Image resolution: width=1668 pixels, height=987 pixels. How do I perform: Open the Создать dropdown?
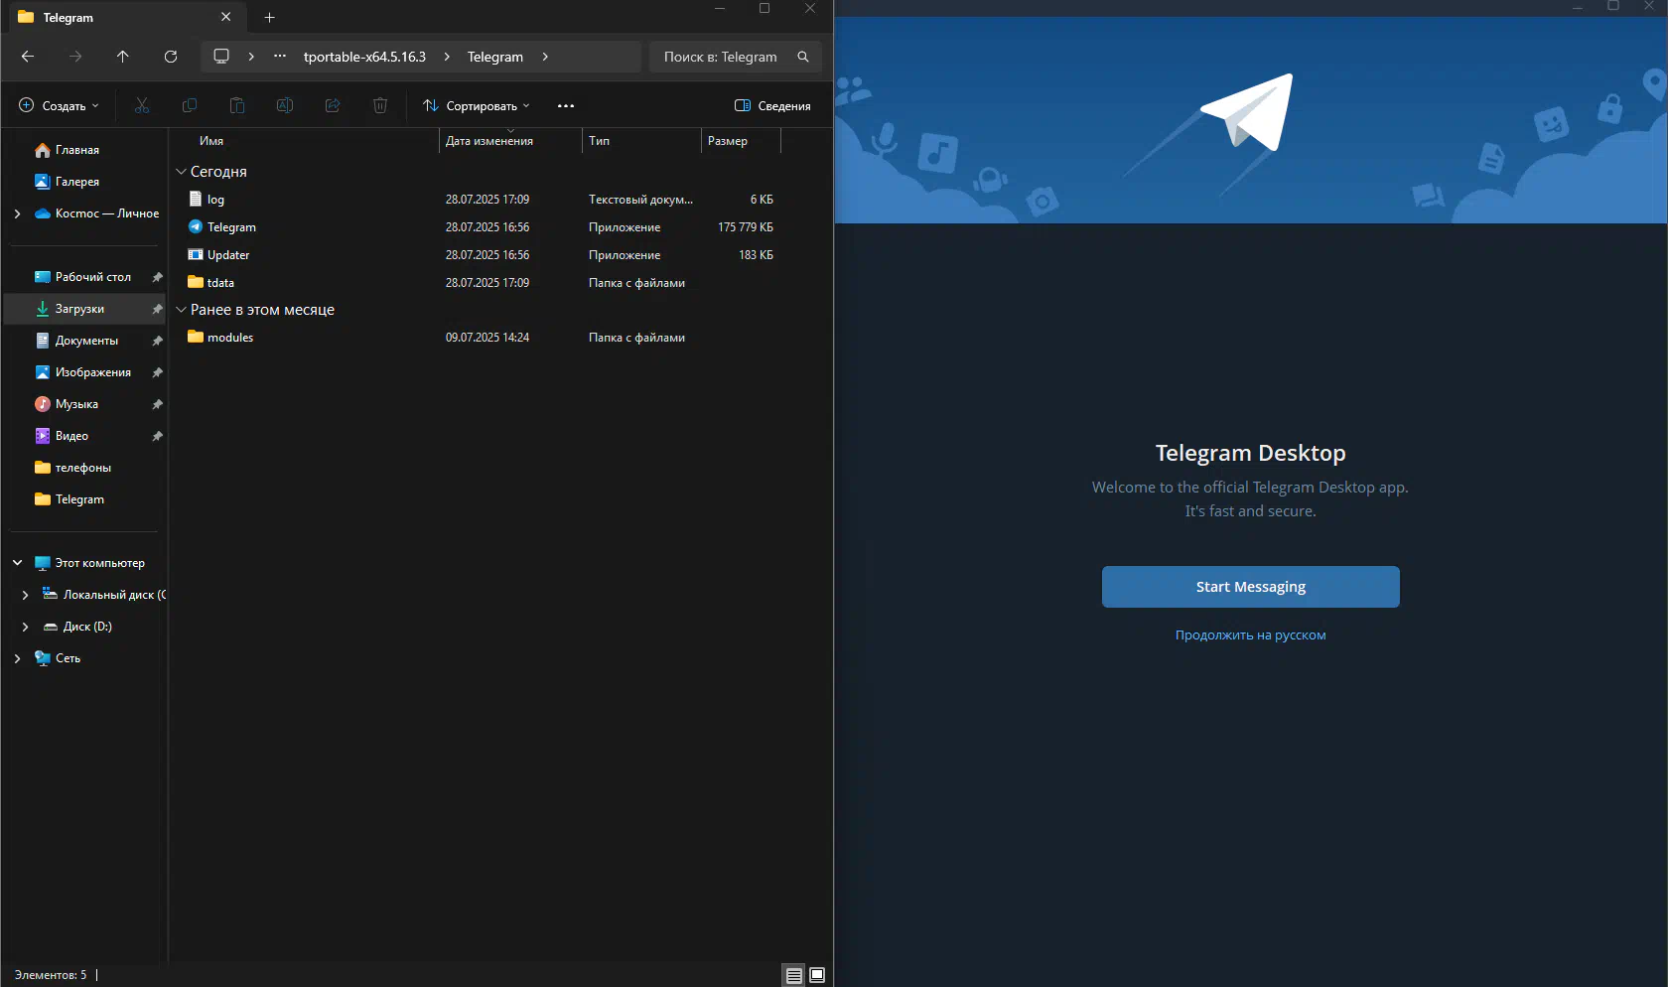click(60, 106)
